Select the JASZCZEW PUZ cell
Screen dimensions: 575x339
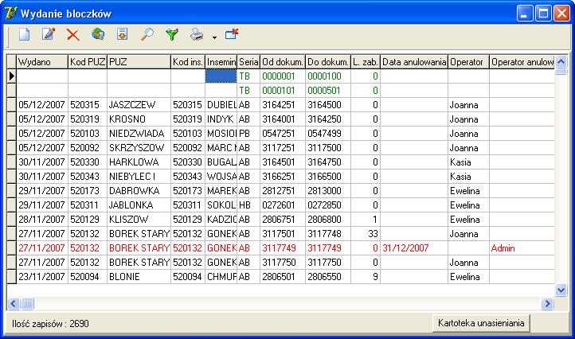139,105
